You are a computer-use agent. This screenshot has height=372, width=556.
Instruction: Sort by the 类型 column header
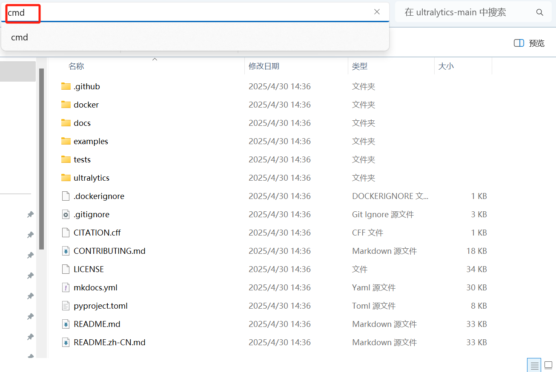click(360, 66)
